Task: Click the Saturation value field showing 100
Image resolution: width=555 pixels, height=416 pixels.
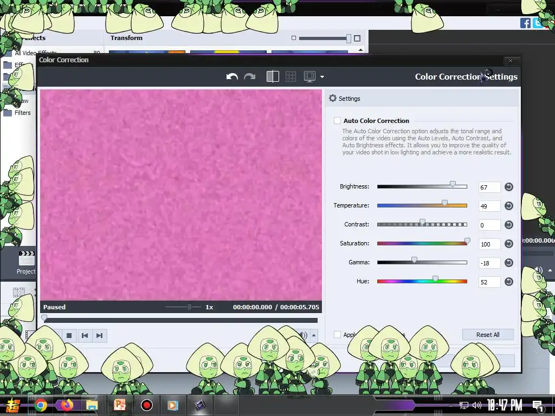Action: coord(489,244)
